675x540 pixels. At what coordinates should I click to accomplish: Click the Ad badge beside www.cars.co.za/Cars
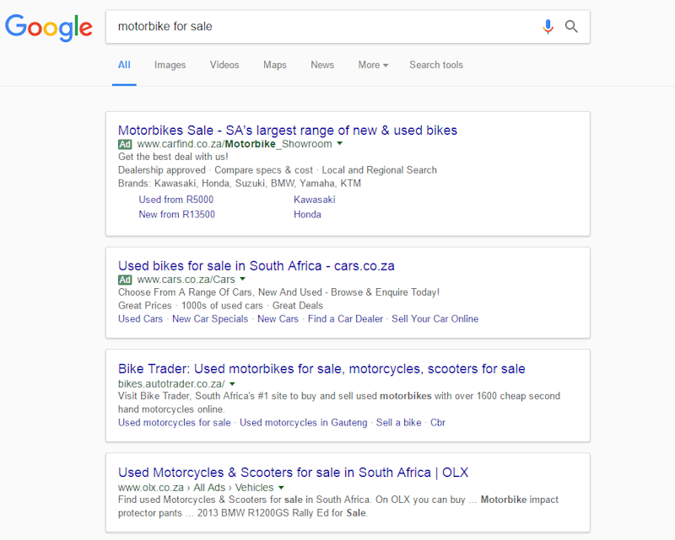[x=125, y=280]
